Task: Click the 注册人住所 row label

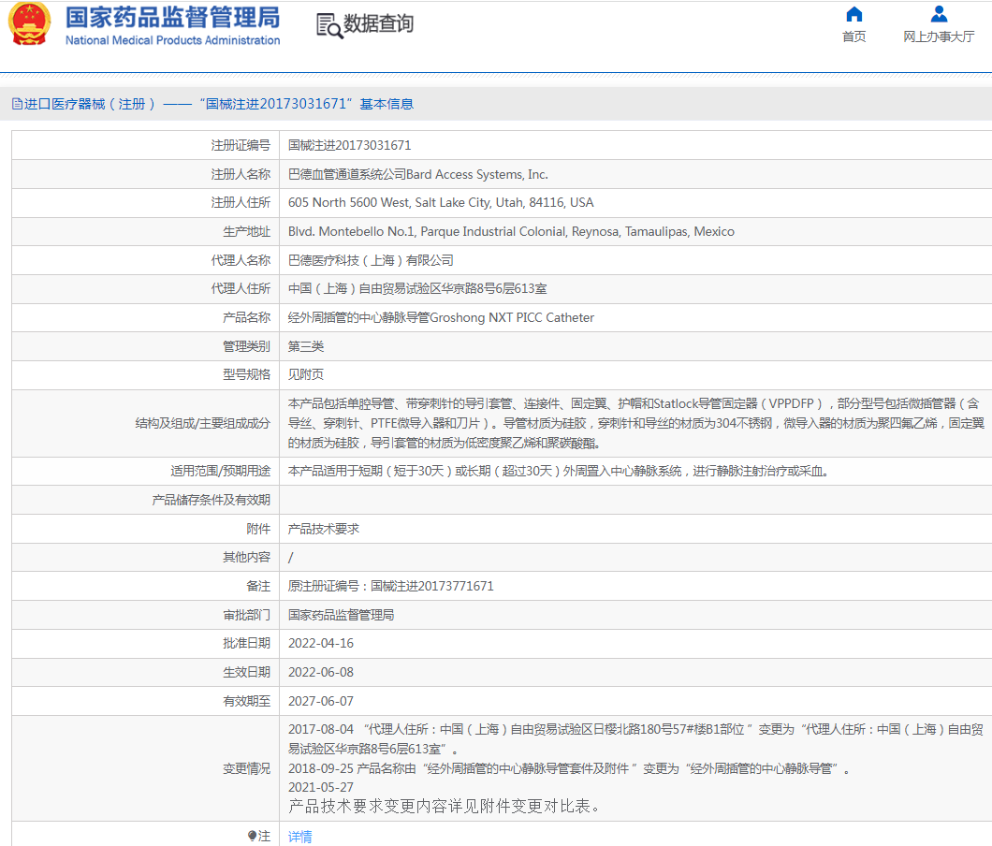Action: tap(241, 202)
